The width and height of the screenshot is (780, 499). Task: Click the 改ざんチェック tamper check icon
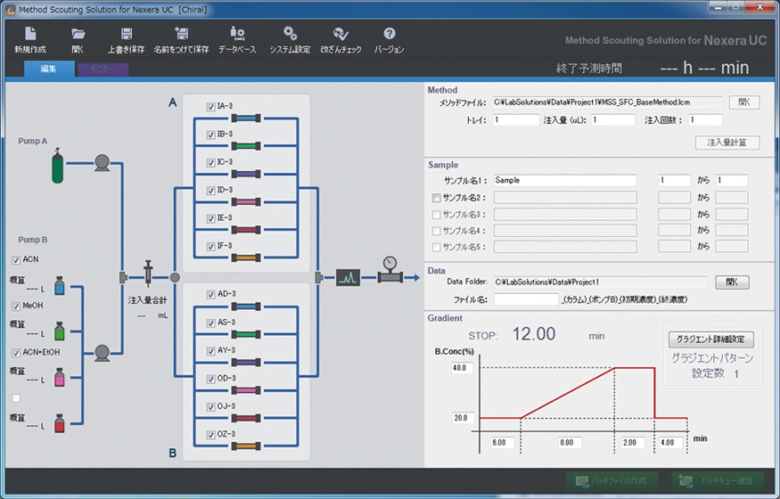(341, 34)
